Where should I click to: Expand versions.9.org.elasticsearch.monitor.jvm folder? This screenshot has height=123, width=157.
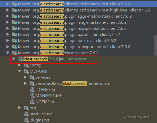(x=25, y=83)
